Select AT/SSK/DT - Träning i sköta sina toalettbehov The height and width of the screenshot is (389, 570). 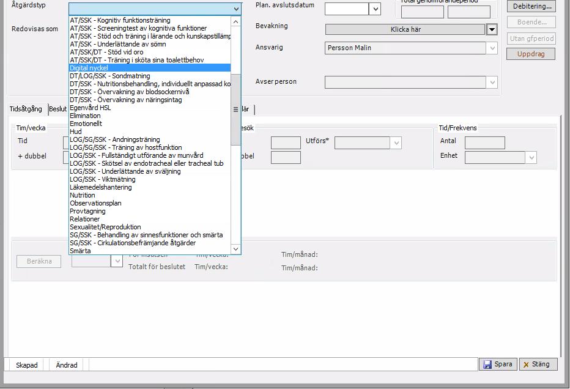coord(149,60)
